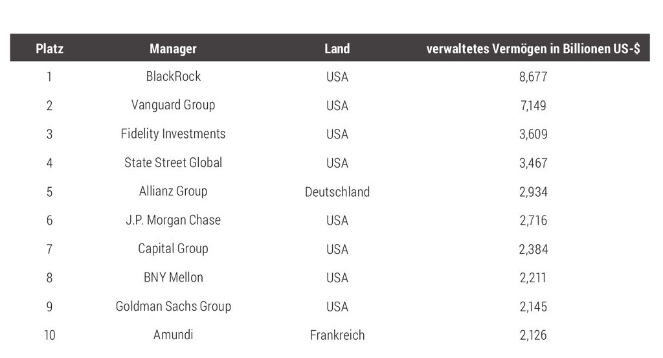Select the Capital Group cell
The width and height of the screenshot is (663, 358).
coord(173,249)
